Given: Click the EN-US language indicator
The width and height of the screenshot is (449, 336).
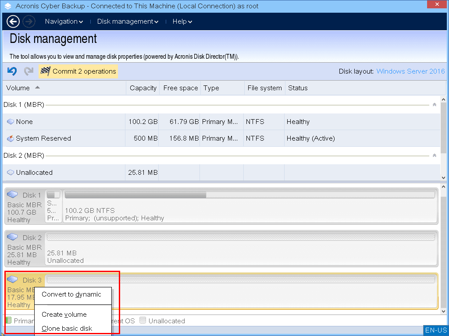Looking at the screenshot, I should point(436,330).
